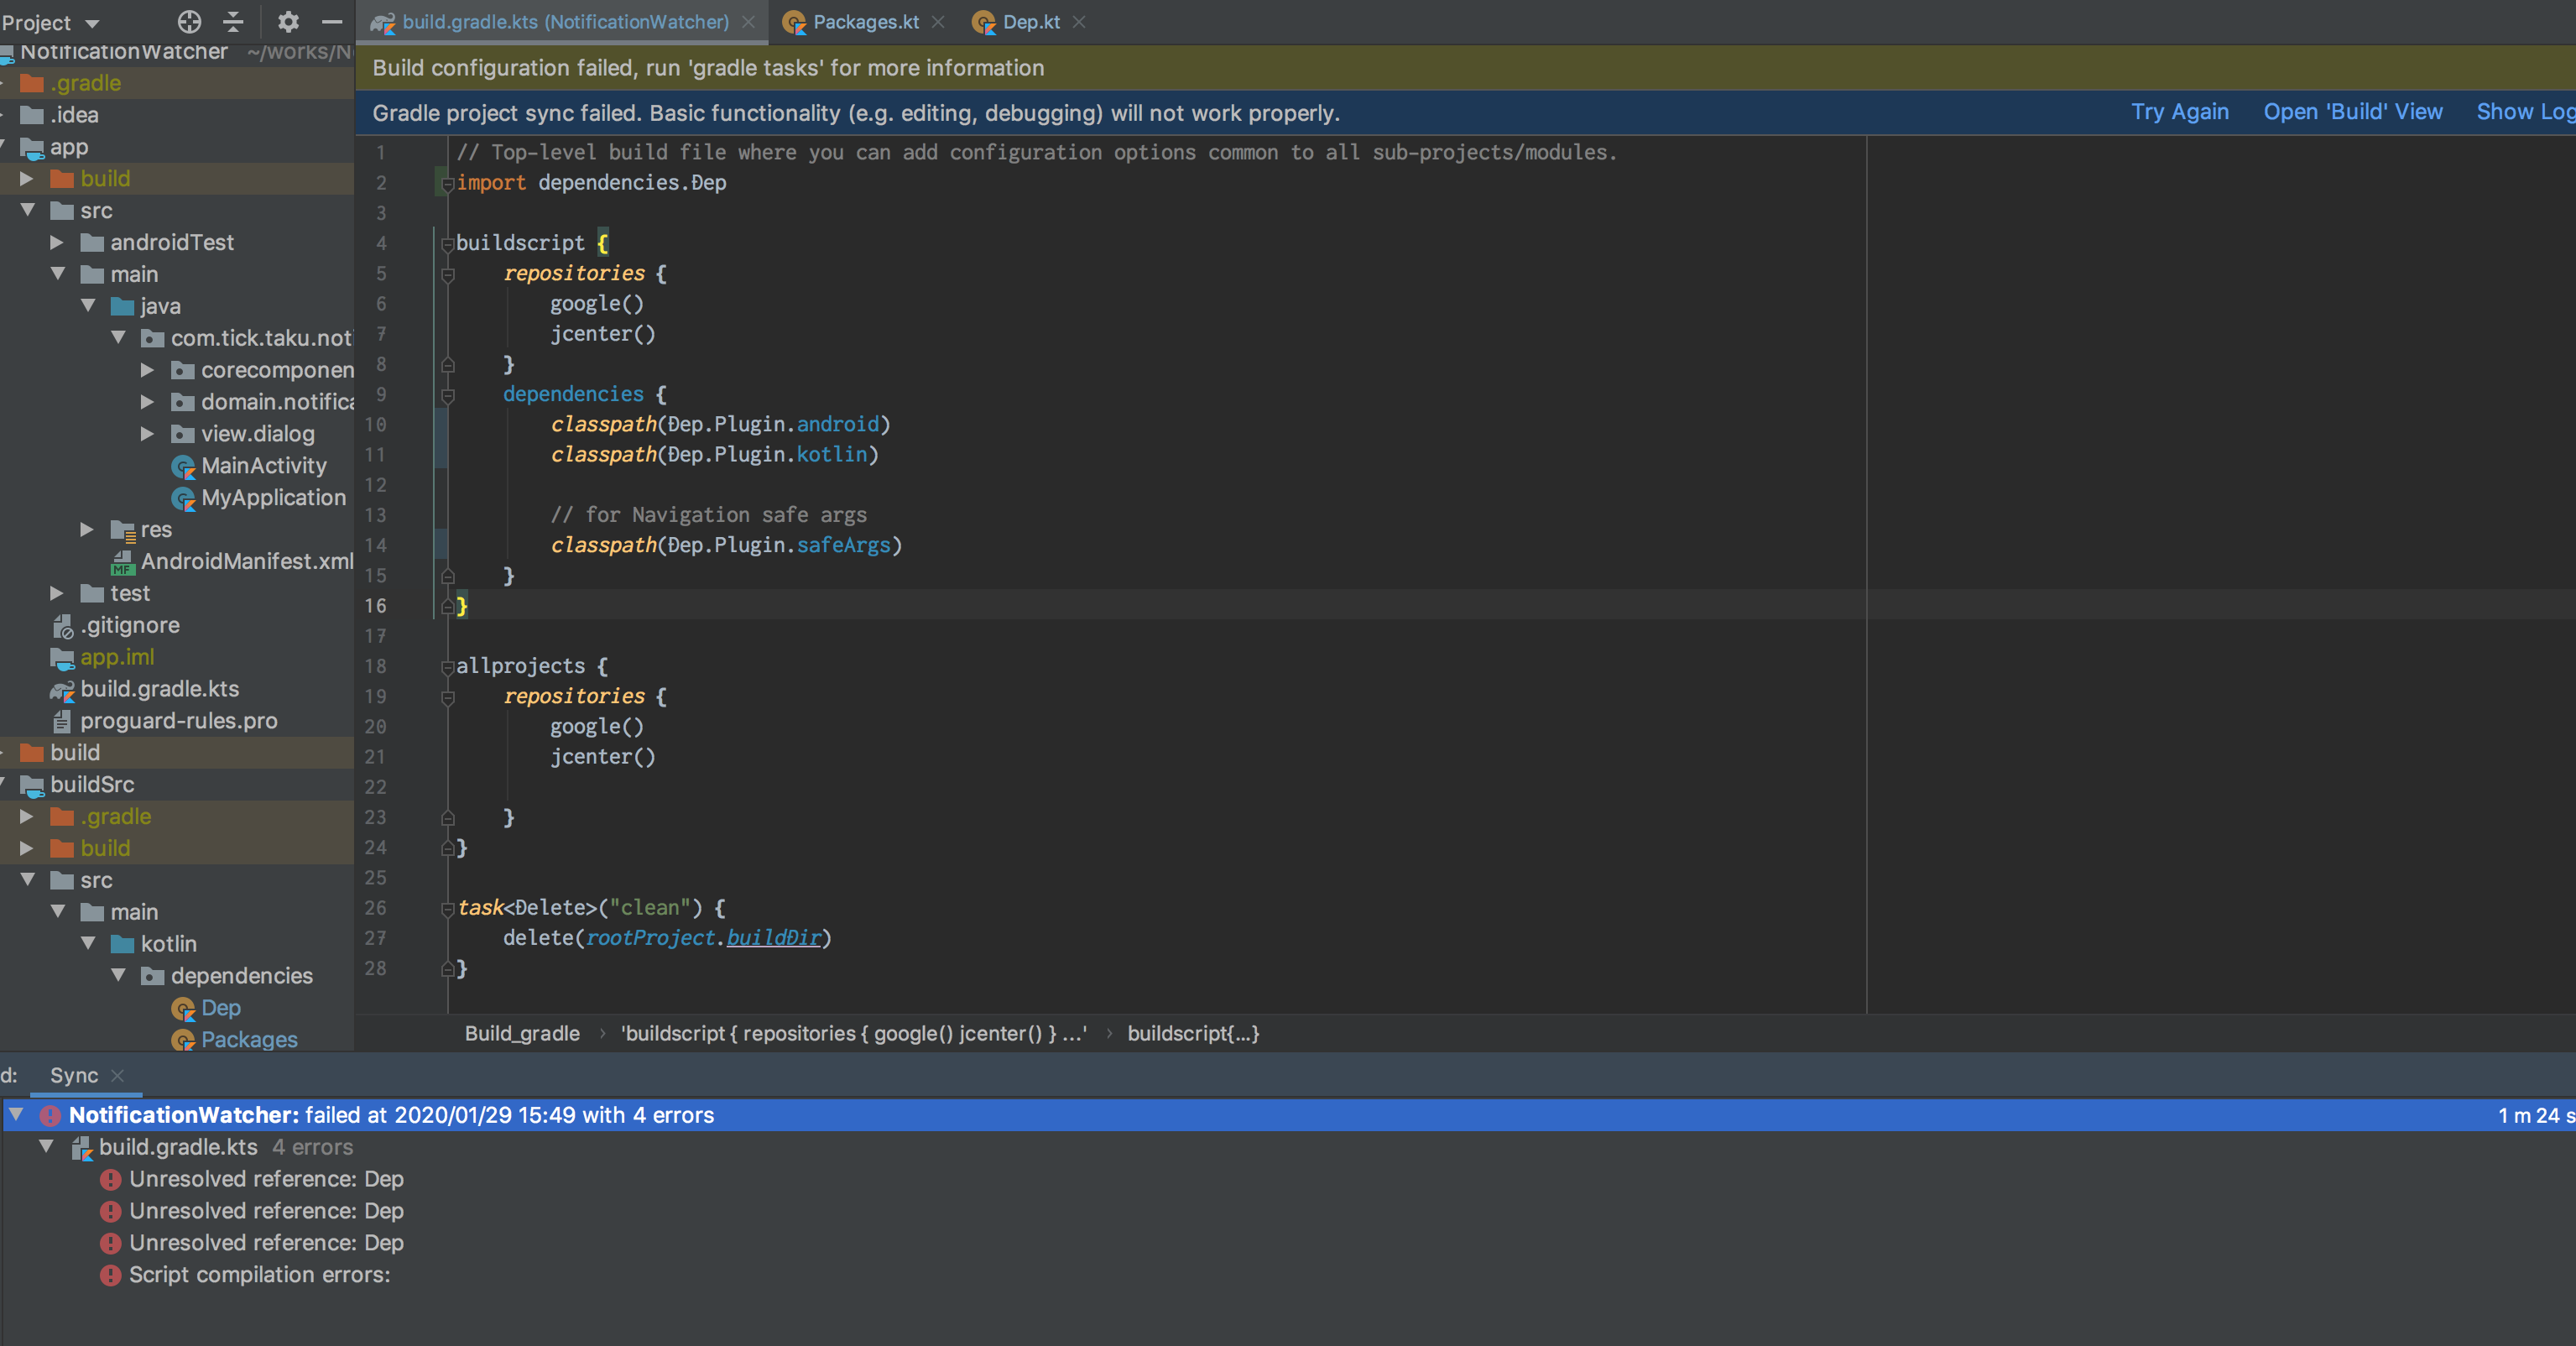Switch to the Dep.kt editor tab
Screen dimensions: 2576x1346
[1030, 22]
